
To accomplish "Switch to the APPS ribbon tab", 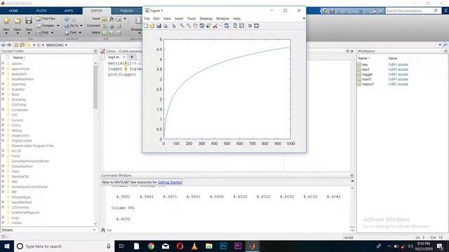I will (69, 11).
